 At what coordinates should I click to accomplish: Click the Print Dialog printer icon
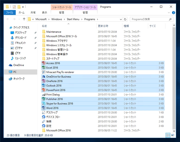44,95
